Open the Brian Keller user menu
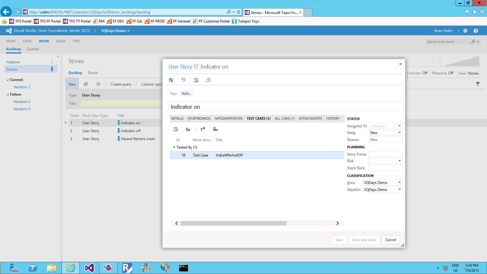The width and height of the screenshot is (487, 274). point(443,31)
